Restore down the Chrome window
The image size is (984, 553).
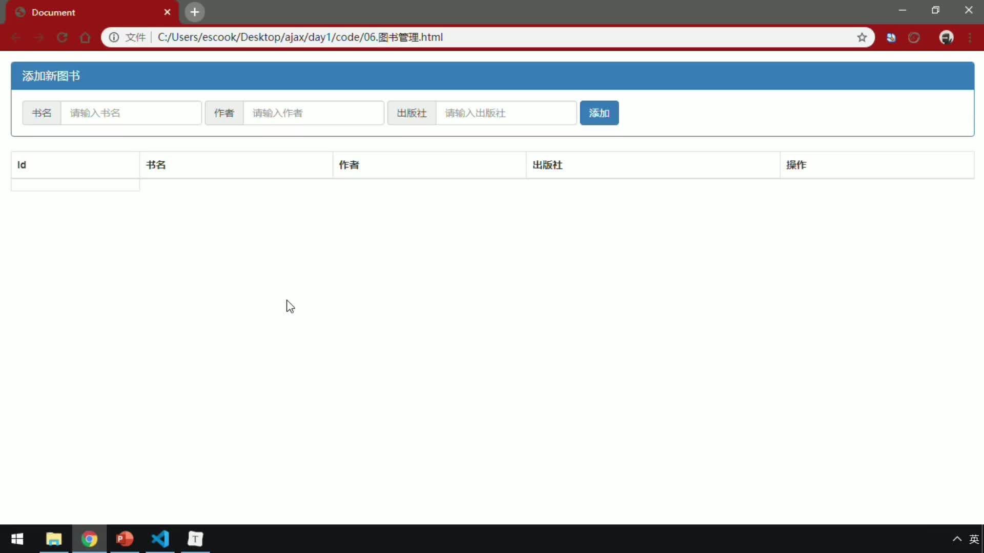click(x=935, y=10)
